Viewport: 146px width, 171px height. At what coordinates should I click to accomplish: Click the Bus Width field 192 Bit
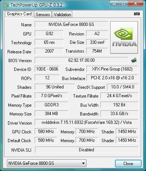pyautogui.click(x=119, y=105)
